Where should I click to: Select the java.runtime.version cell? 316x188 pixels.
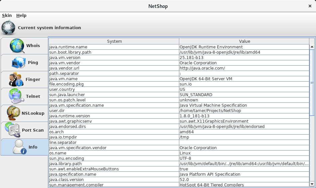click(x=114, y=116)
